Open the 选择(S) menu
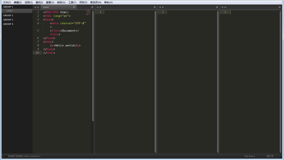284x160 pixels. tap(29, 2)
